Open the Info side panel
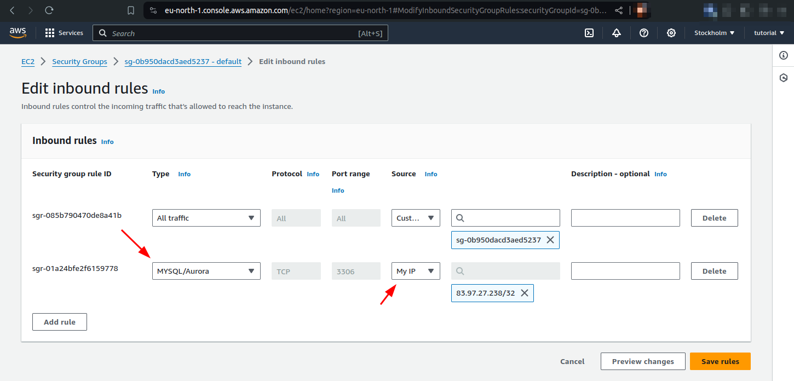This screenshot has width=794, height=381. 784,55
